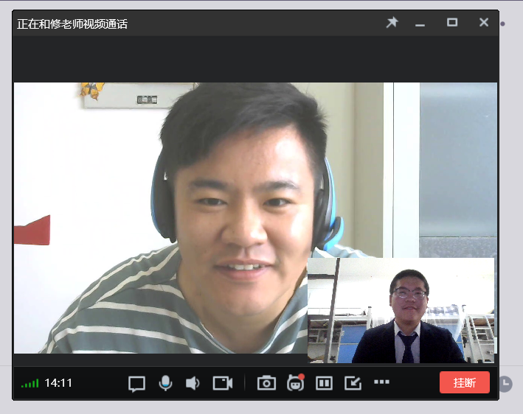This screenshot has width=523, height=414.
Task: Turn off the video camera
Action: tap(223, 383)
